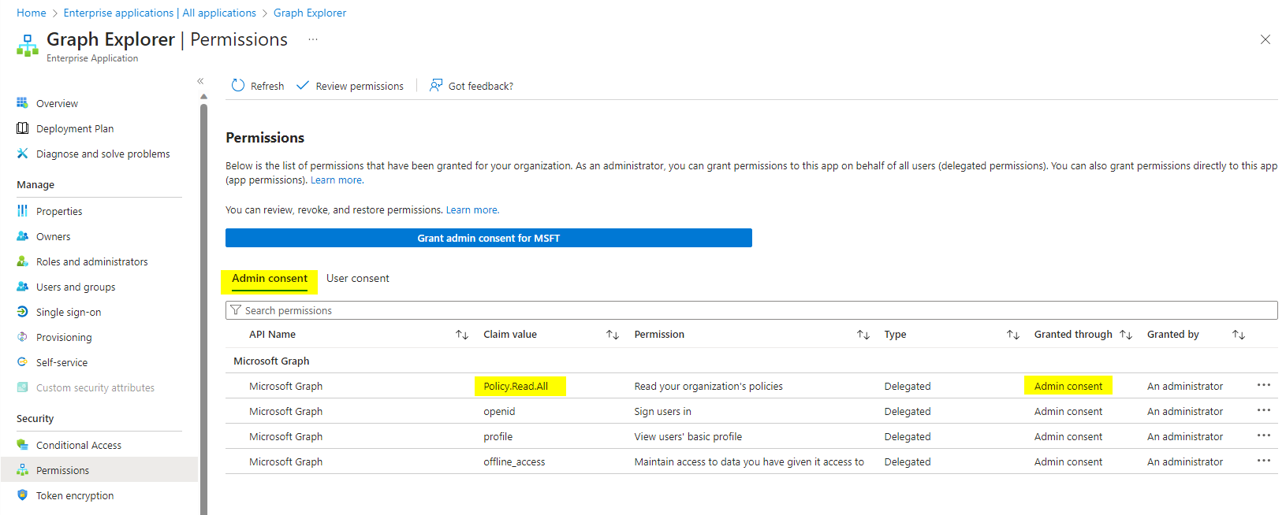
Task: Click the Refresh label in toolbar
Action: coord(267,86)
